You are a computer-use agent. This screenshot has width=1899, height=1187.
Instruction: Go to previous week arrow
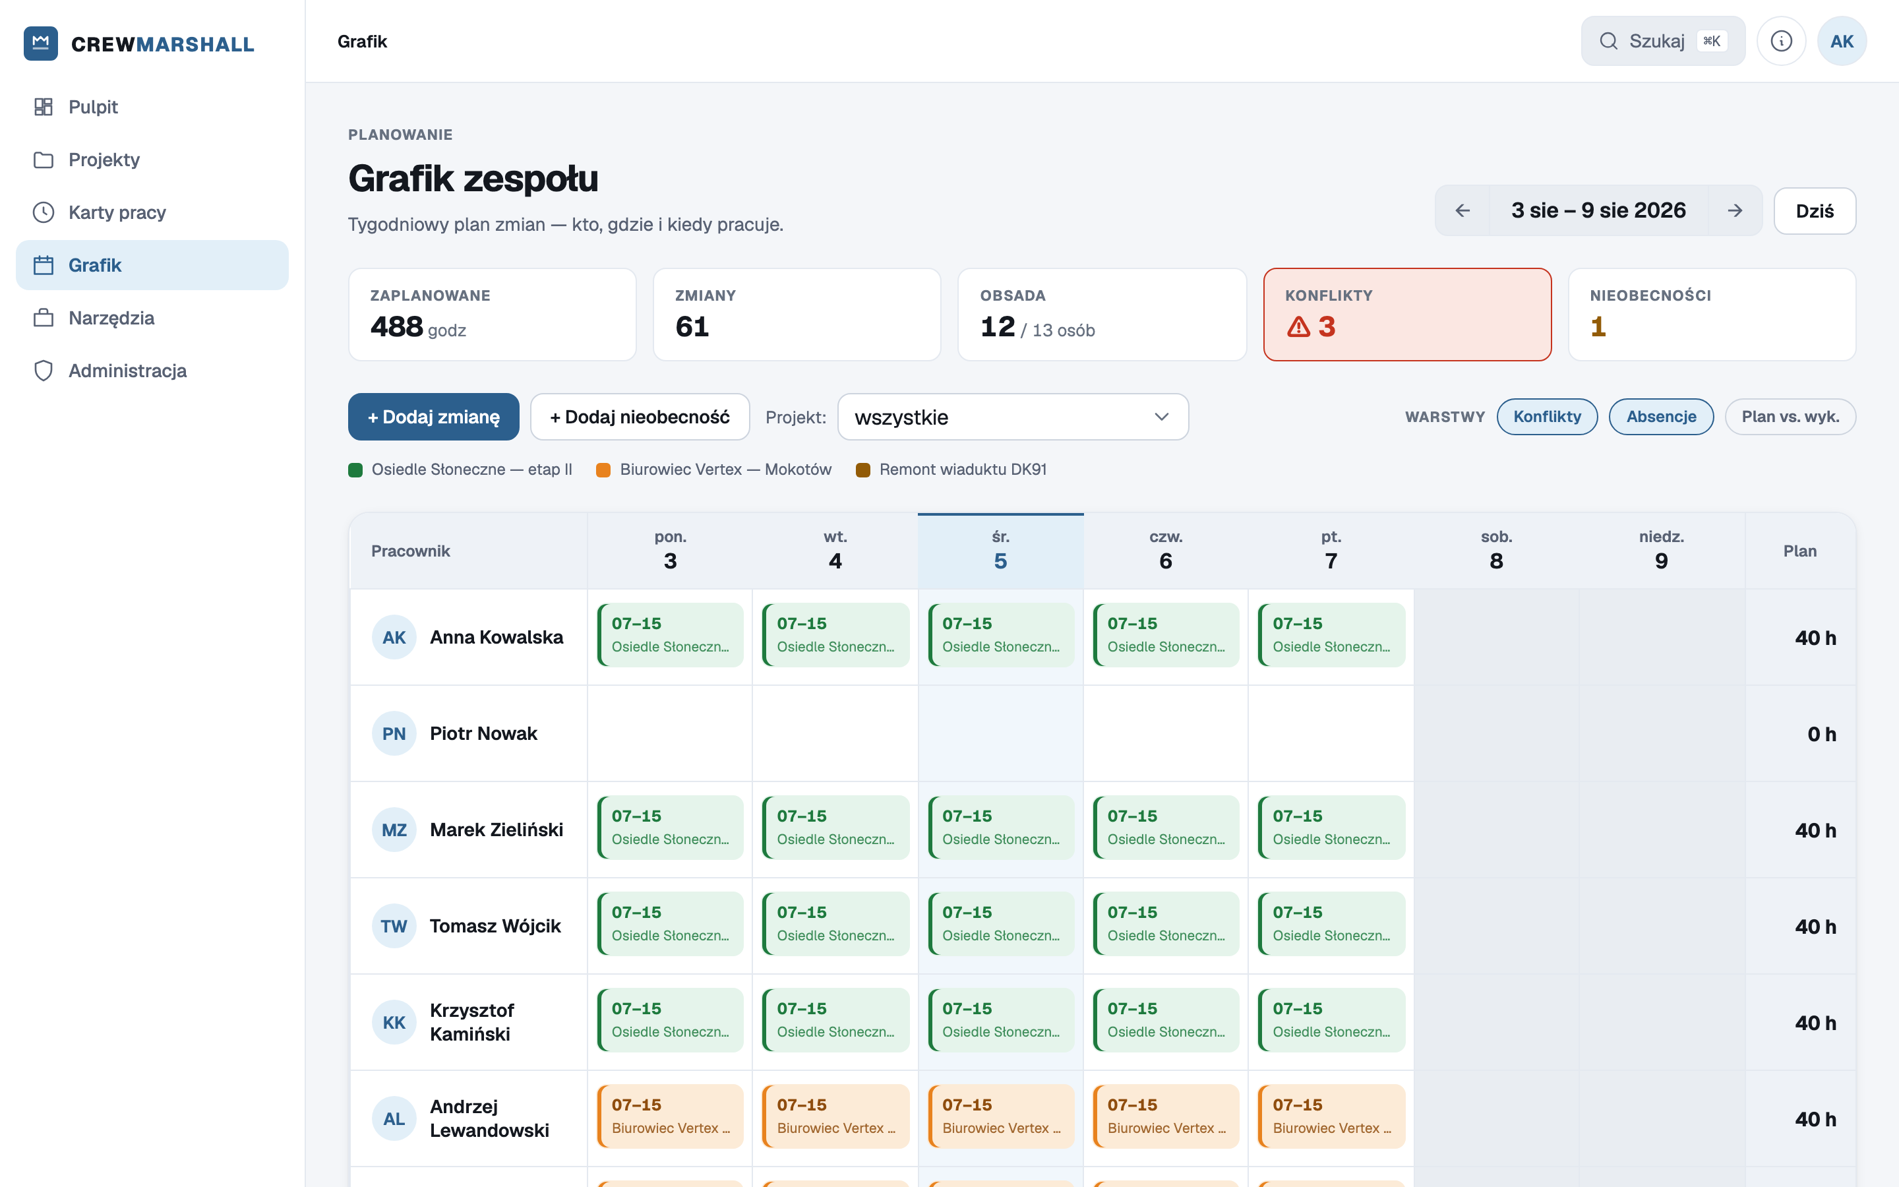(1462, 210)
